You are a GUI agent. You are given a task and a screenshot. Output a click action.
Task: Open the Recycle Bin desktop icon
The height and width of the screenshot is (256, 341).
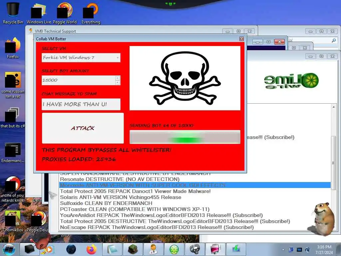(x=13, y=12)
